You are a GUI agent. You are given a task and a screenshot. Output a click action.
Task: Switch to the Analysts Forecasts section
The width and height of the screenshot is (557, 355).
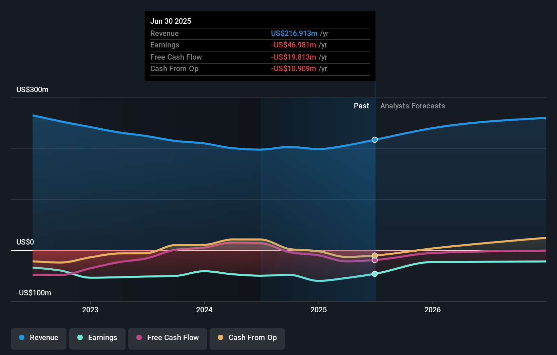(412, 106)
